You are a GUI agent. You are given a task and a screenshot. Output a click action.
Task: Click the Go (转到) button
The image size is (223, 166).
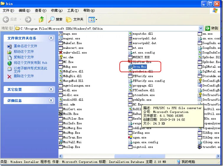[x=212, y=28]
